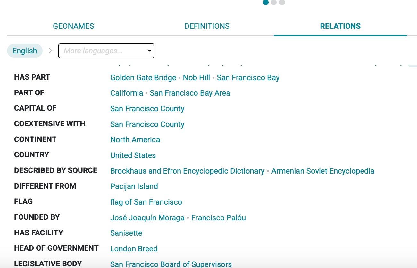This screenshot has height=268, width=417.
Task: Click the CONTINENT relation label
Action: coord(35,139)
